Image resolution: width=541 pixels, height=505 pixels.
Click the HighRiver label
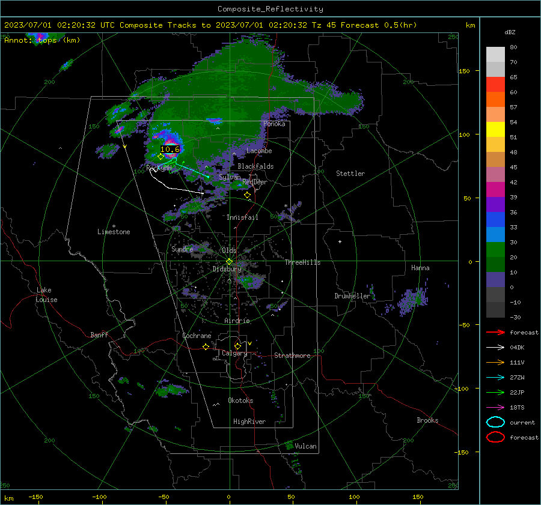249,422
